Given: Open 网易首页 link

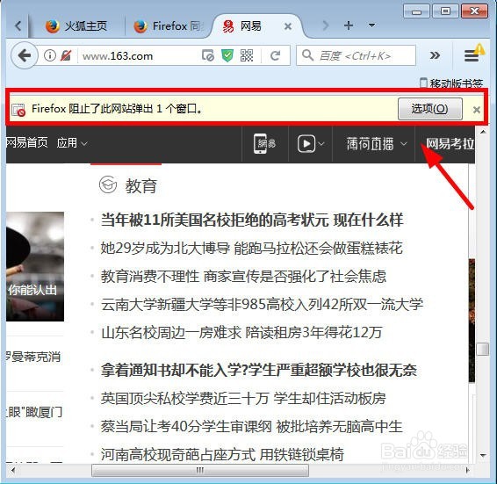Looking at the screenshot, I should coord(26,142).
